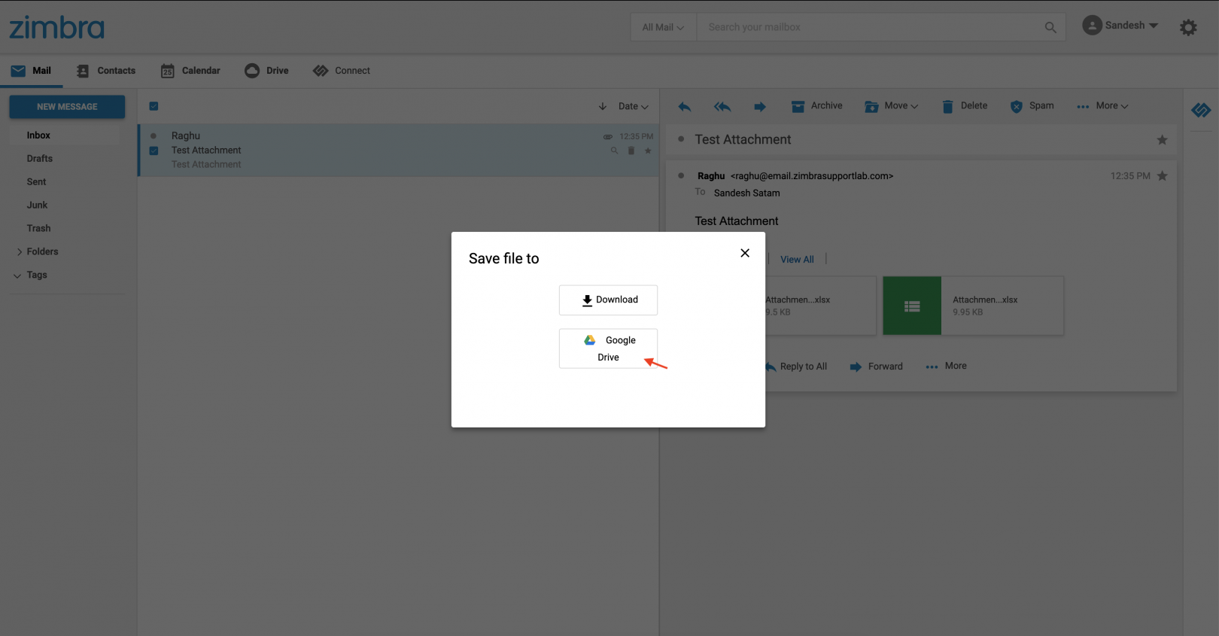The width and height of the screenshot is (1219, 636).
Task: Archive the selected message
Action: (817, 106)
